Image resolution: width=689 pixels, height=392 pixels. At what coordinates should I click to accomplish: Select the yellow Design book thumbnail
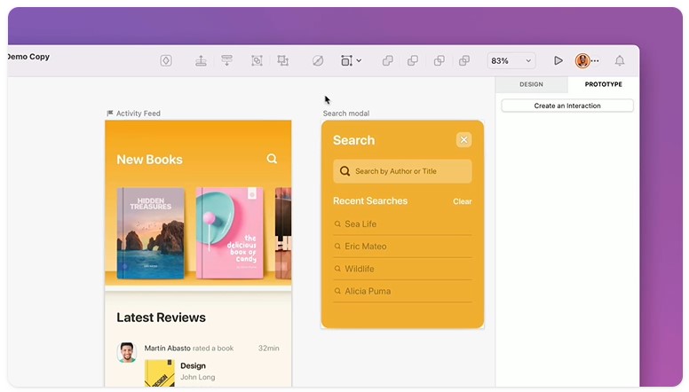(160, 373)
